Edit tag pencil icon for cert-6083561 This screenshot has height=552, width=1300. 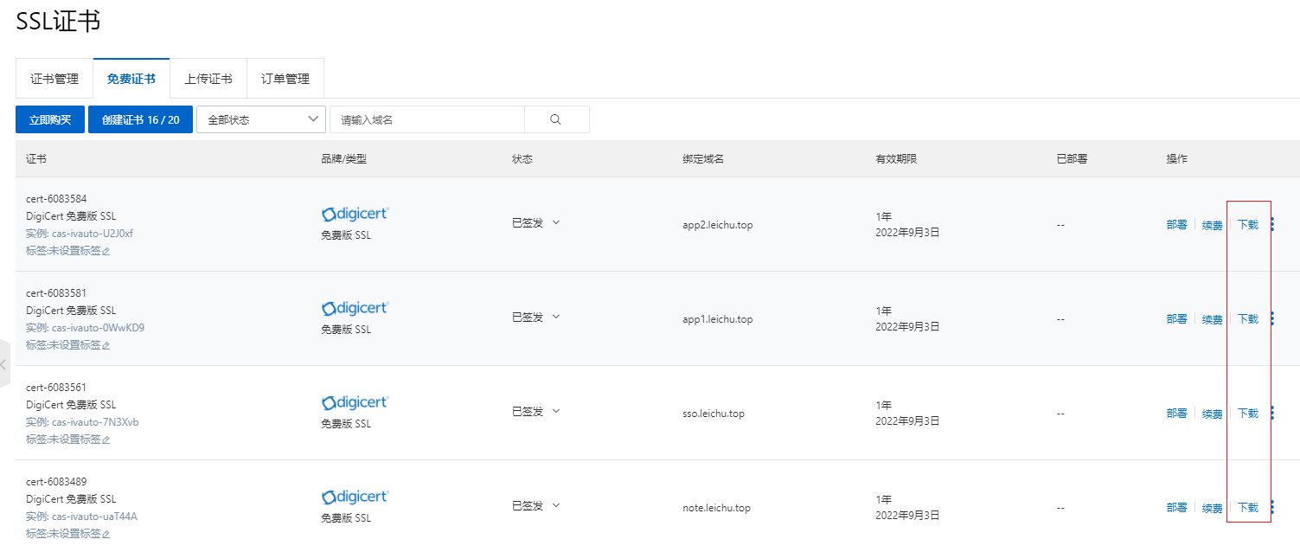pos(106,440)
